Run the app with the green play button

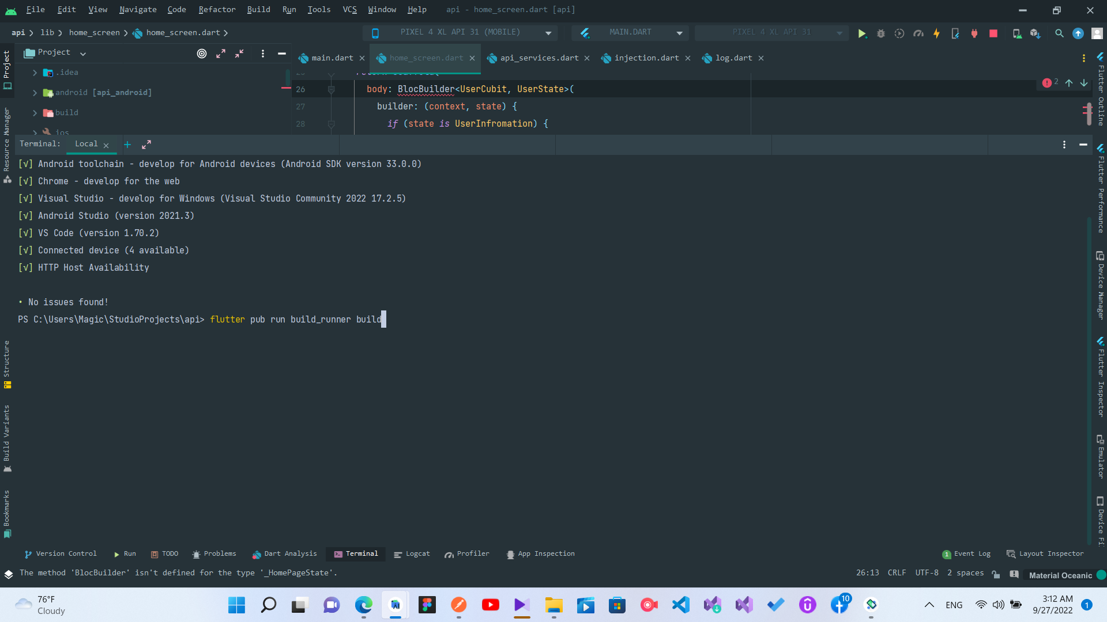(x=862, y=33)
